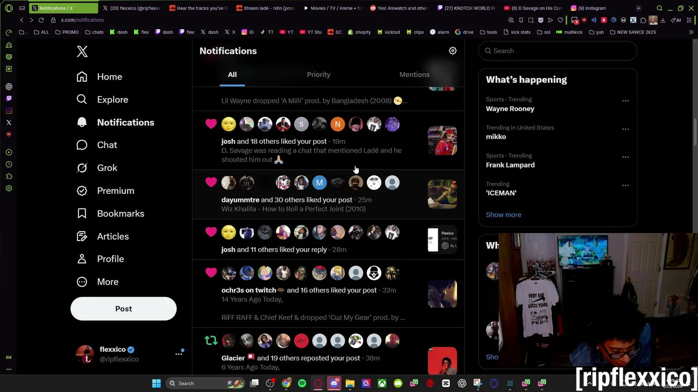The height and width of the screenshot is (392, 698).
Task: Reload the page with refresh icon
Action: pos(41,20)
